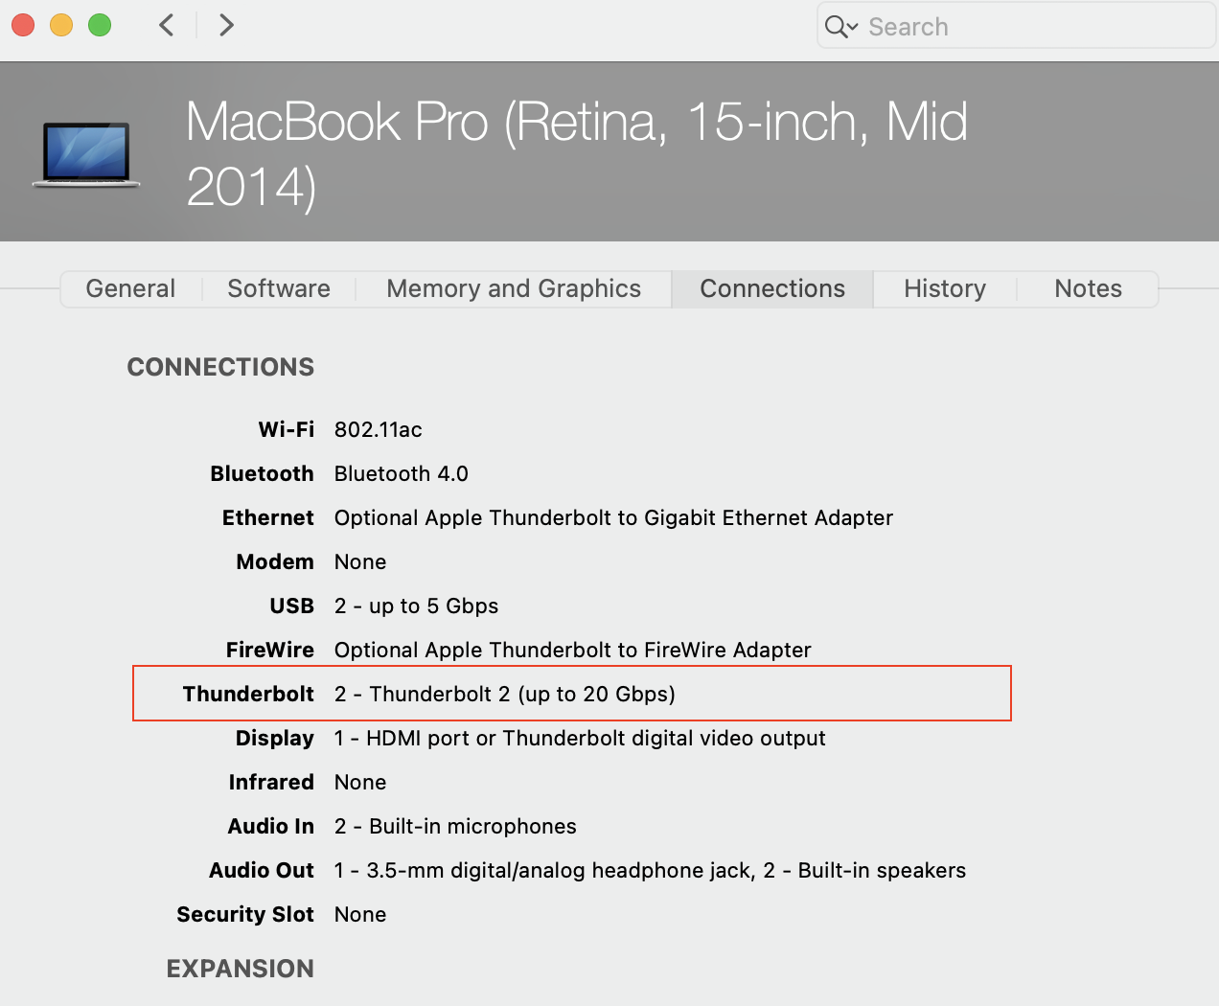The width and height of the screenshot is (1219, 1006).
Task: Click the Thunderbolt 2 (up to 20 Gbps) value
Action: pyautogui.click(x=505, y=694)
